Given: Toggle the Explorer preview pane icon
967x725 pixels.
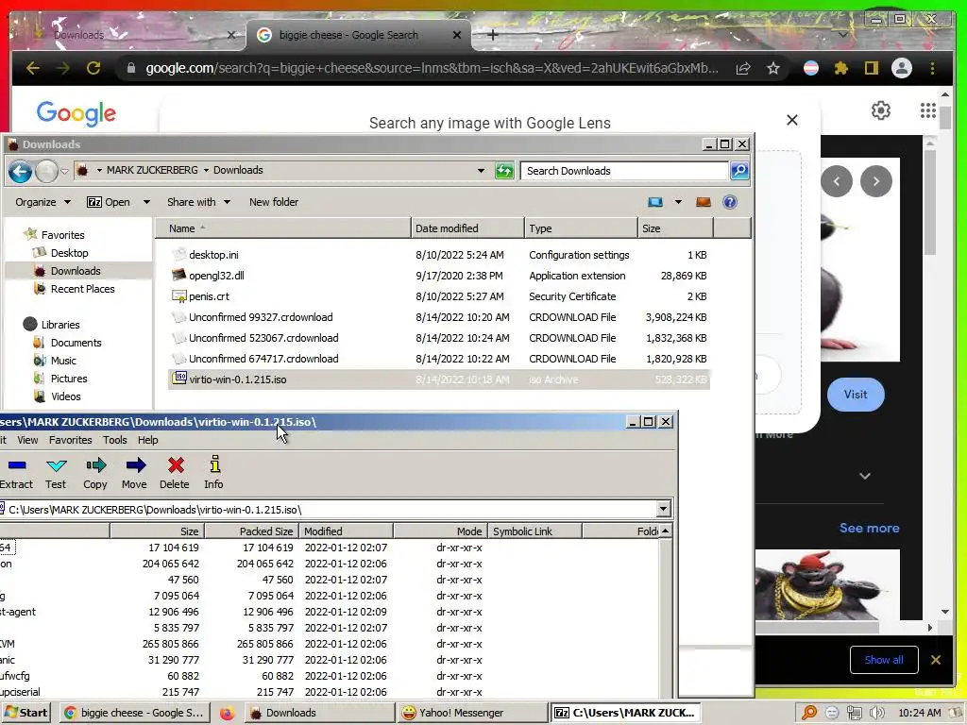Looking at the screenshot, I should tap(703, 202).
